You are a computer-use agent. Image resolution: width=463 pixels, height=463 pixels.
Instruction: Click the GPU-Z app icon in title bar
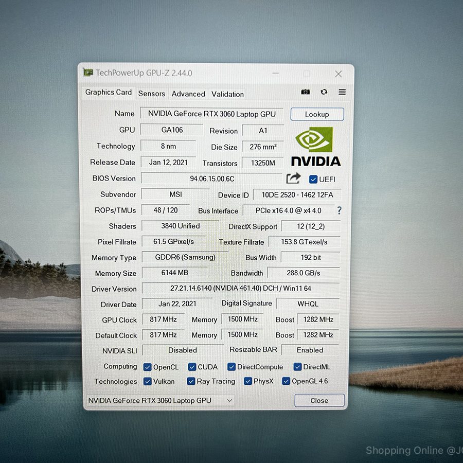click(88, 72)
